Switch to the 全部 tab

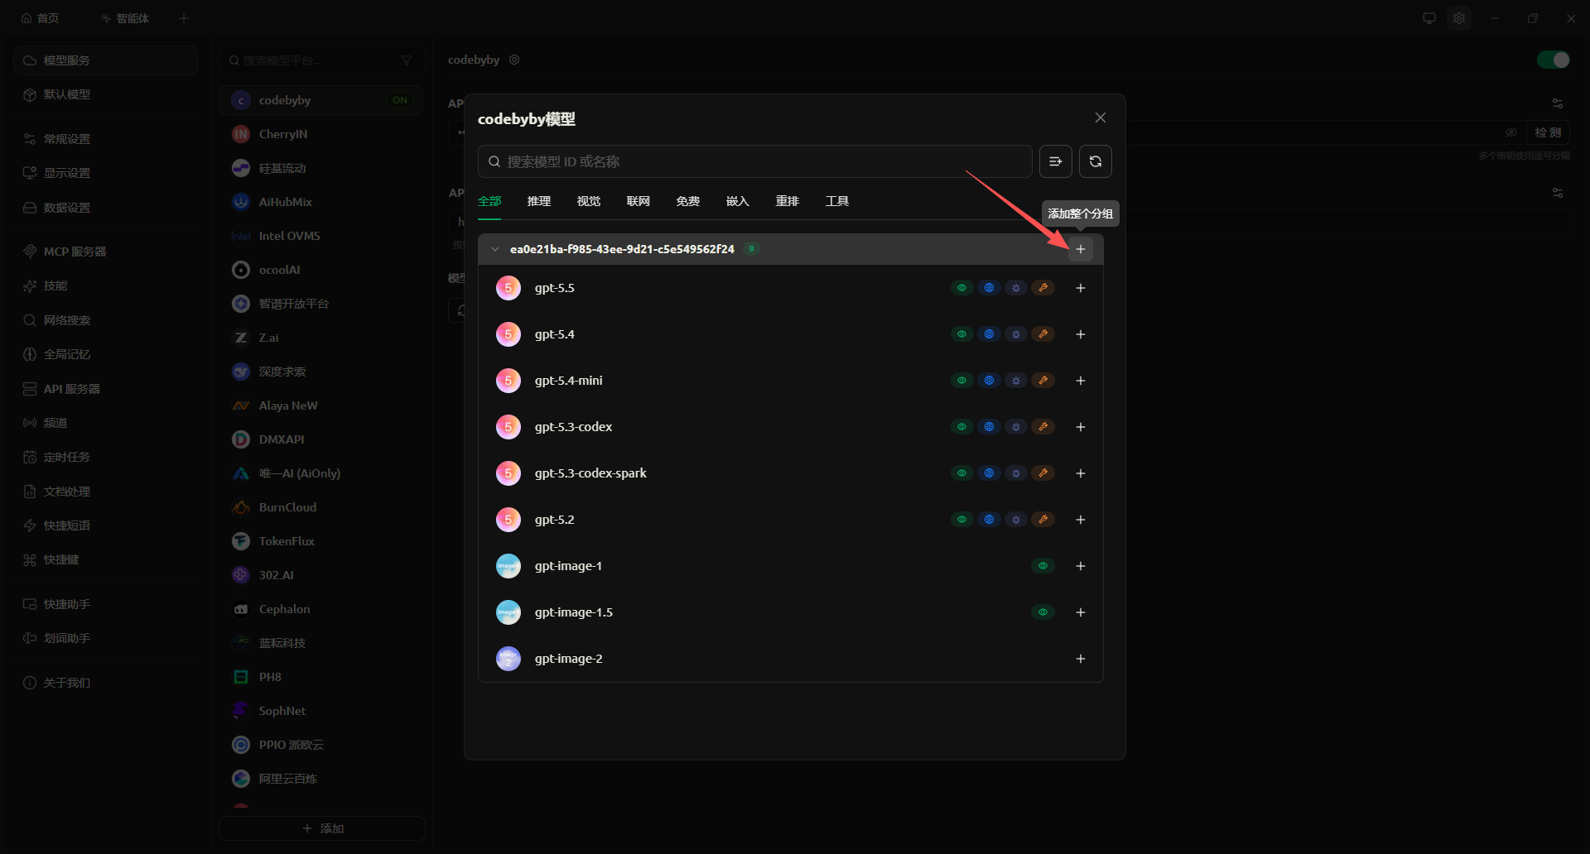489,201
